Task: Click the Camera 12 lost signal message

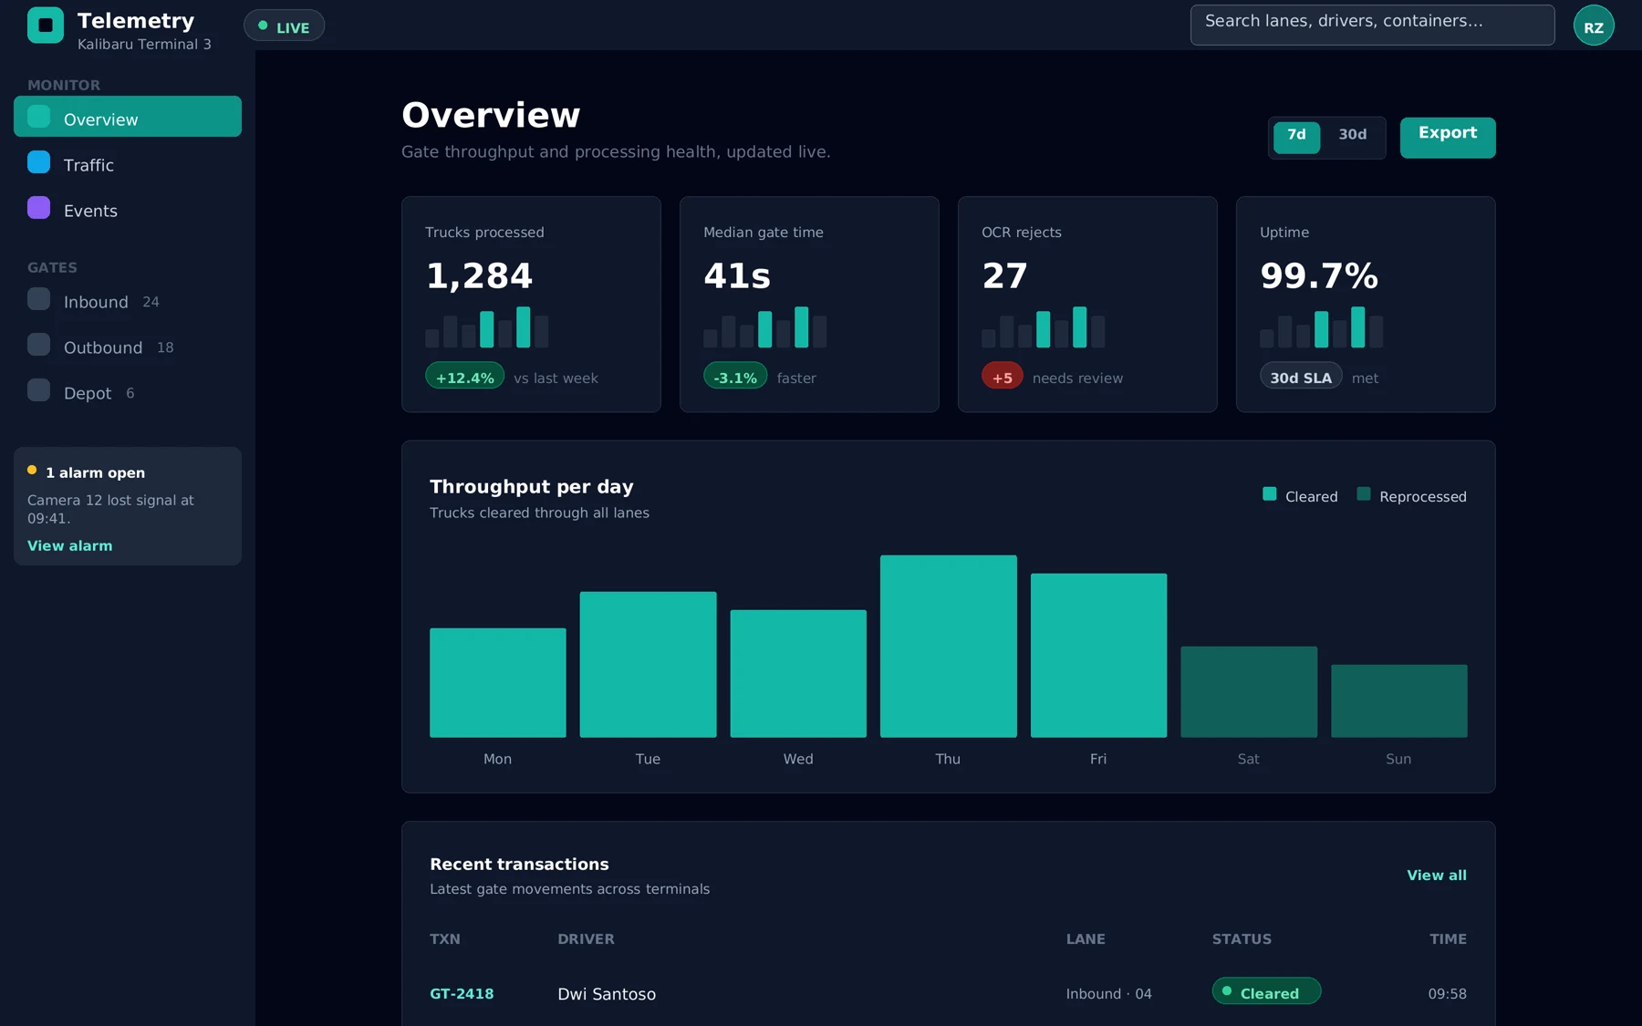Action: point(110,509)
